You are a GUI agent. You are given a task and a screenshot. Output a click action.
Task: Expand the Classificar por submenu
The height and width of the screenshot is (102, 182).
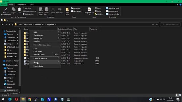(45, 35)
